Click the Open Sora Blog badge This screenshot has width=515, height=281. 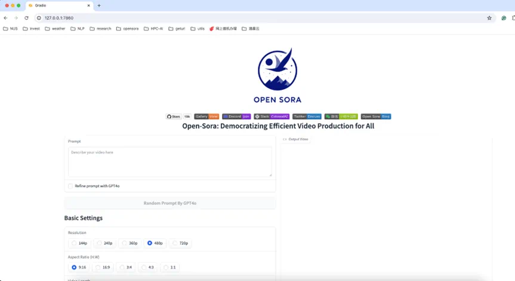click(x=376, y=117)
